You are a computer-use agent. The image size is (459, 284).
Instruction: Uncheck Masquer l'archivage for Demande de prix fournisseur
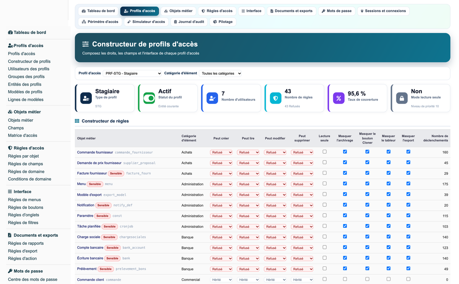(345, 162)
